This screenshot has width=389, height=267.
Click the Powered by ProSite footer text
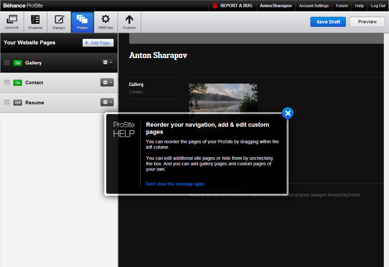[344, 195]
